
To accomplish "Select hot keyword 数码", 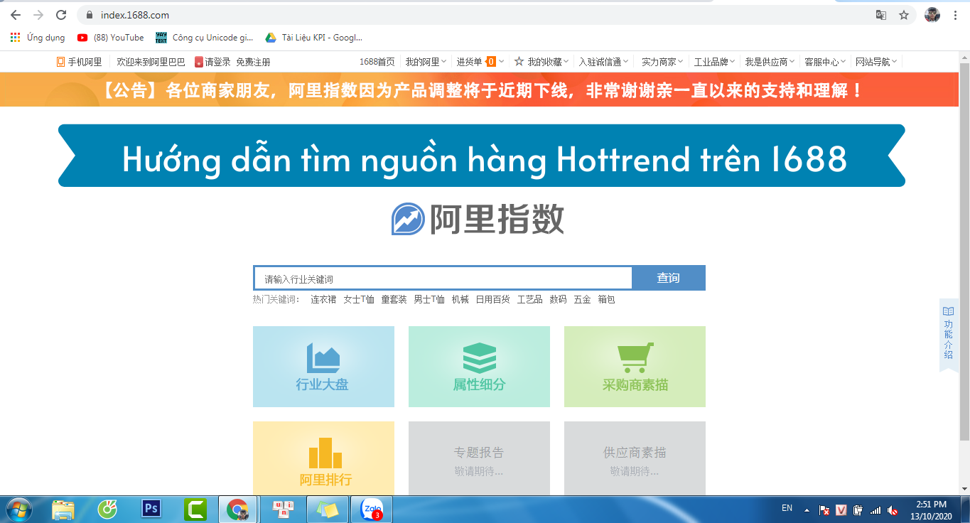I will point(558,300).
